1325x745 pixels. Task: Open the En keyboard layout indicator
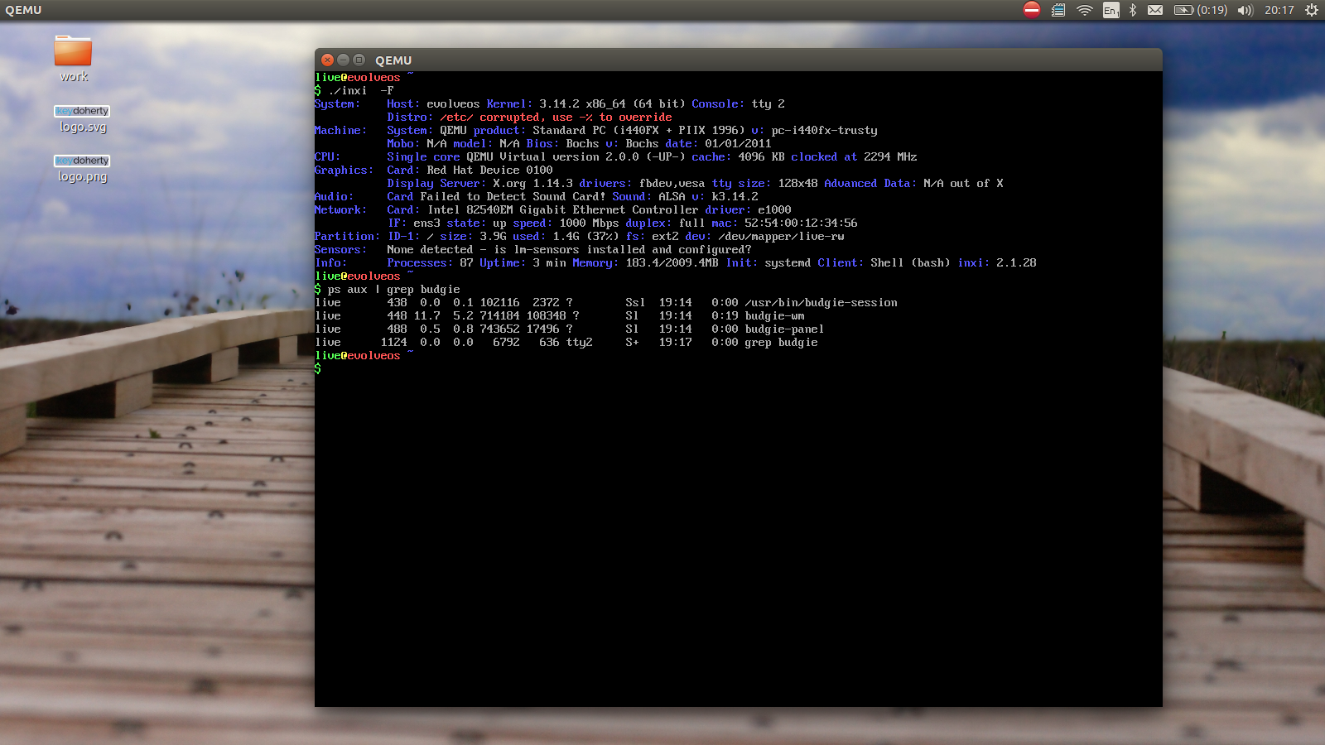click(x=1111, y=10)
